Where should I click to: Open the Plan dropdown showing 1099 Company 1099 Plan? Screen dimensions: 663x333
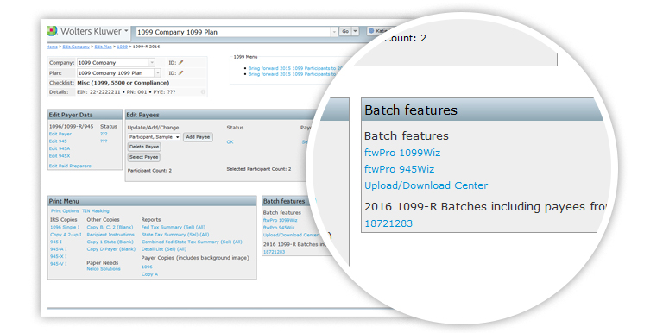pyautogui.click(x=119, y=72)
